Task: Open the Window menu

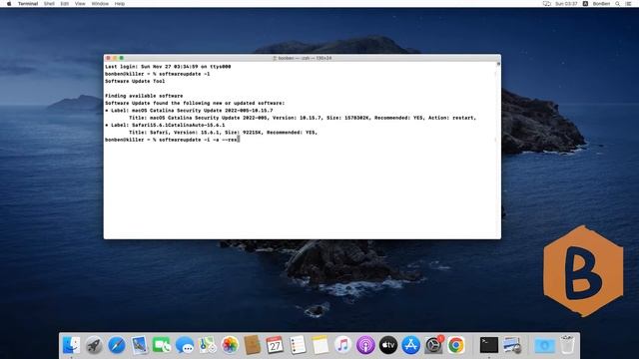Action: 100,4
